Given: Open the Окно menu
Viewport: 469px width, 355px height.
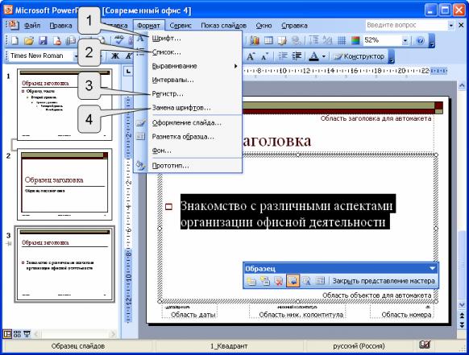Looking at the screenshot, I should (264, 26).
